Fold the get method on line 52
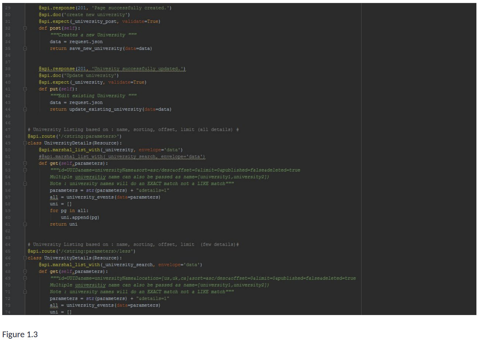Screen dimensions: 479x342 (x=25, y=163)
